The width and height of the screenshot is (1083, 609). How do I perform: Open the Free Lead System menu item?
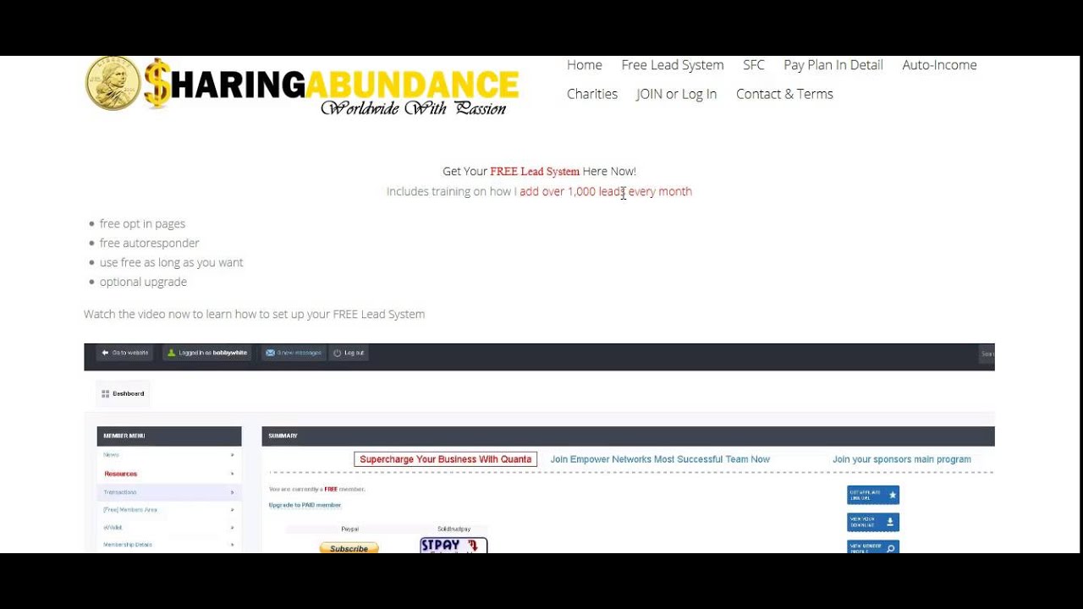tap(673, 65)
